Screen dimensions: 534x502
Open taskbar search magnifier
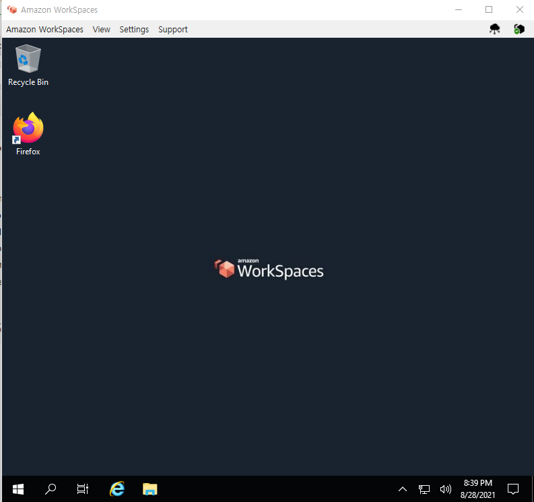(51, 489)
